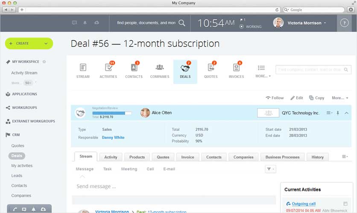Collapse the deal details panel chevron
The image size is (357, 213).
346,113
